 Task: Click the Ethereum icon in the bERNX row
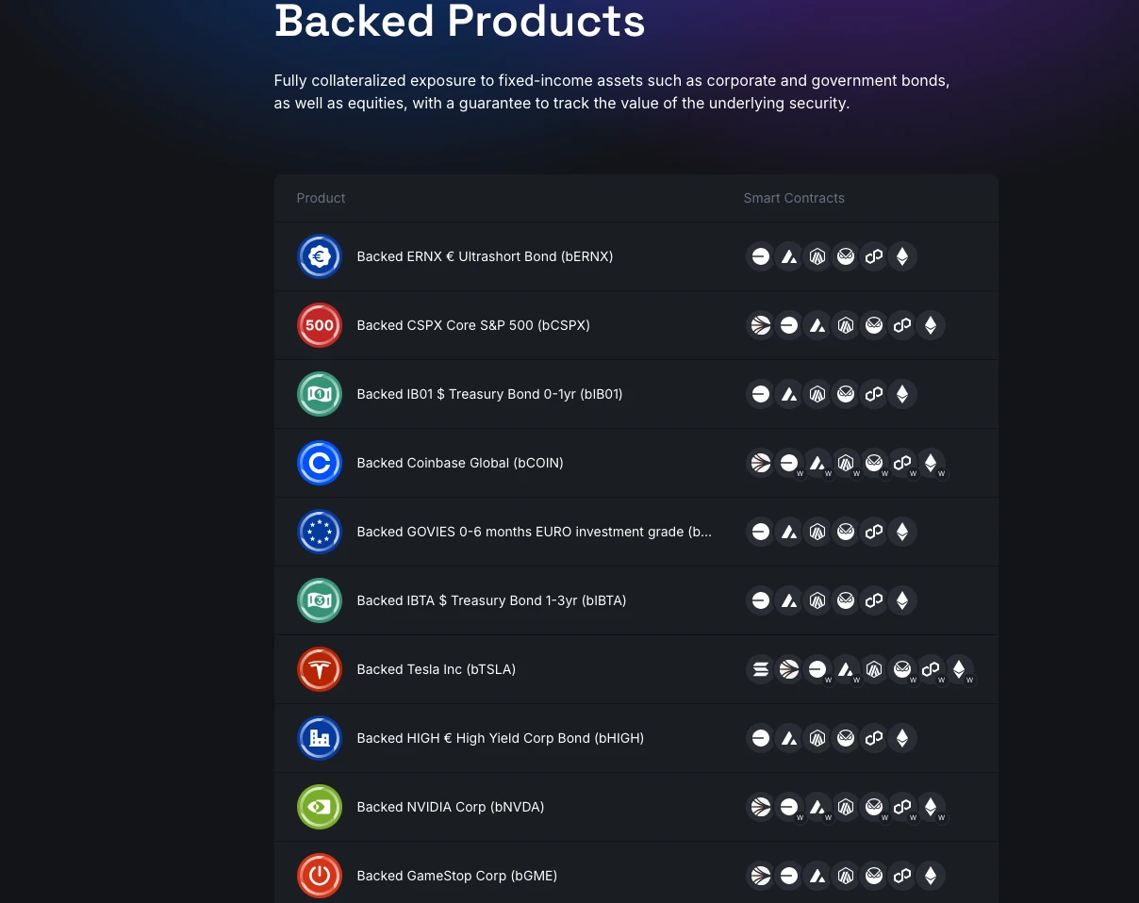click(x=902, y=256)
